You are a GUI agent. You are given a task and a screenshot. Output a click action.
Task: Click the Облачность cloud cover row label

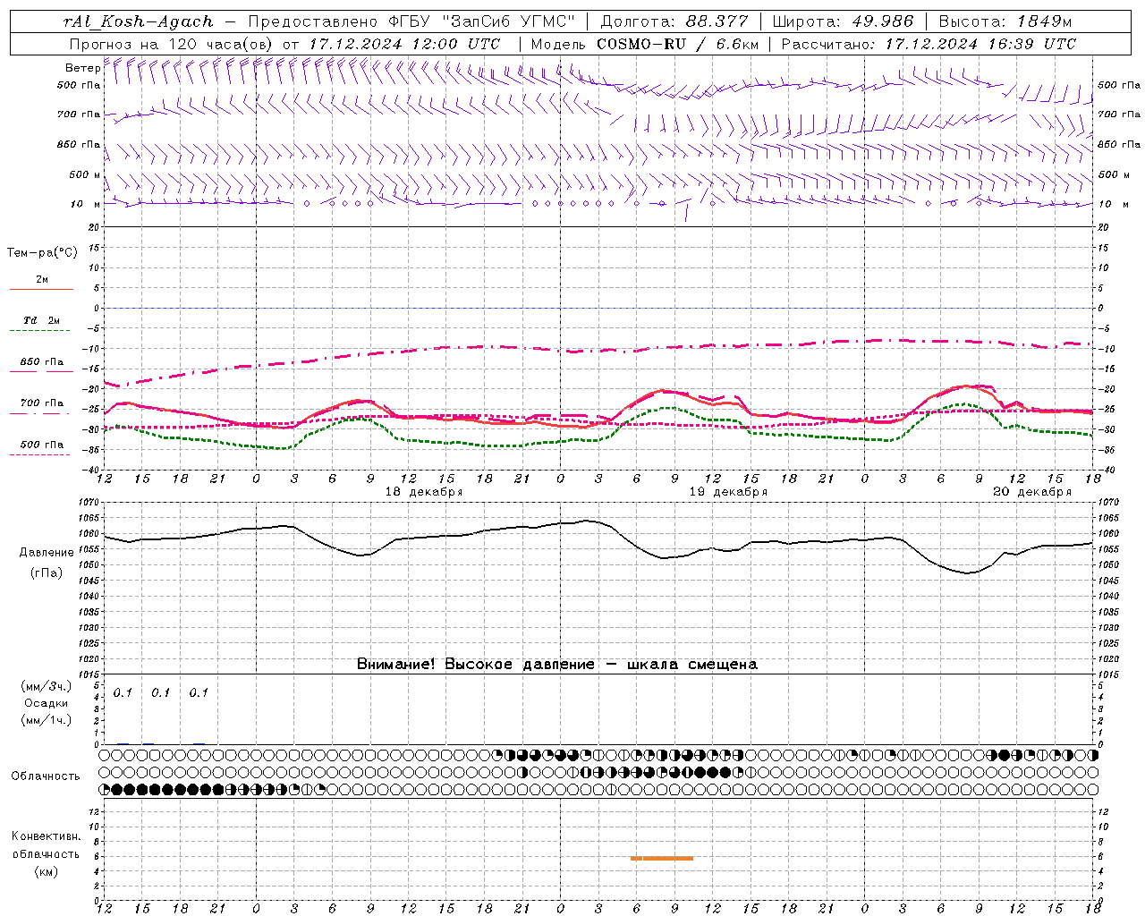(x=46, y=776)
